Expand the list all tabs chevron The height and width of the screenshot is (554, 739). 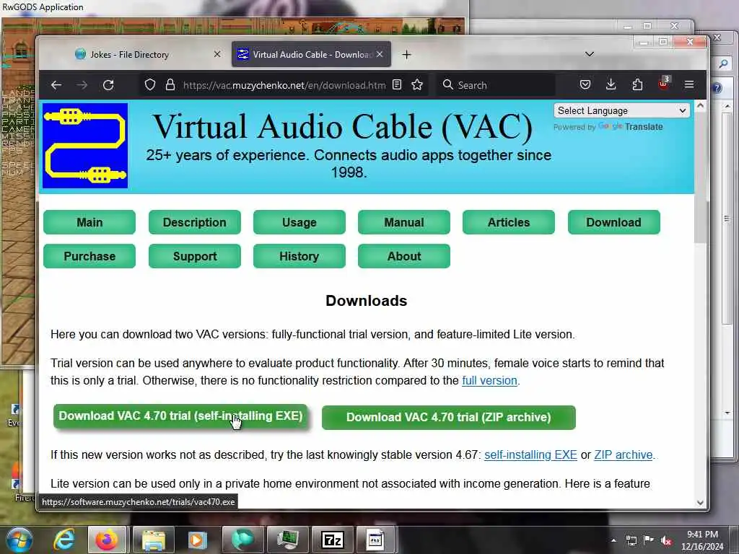click(x=589, y=54)
